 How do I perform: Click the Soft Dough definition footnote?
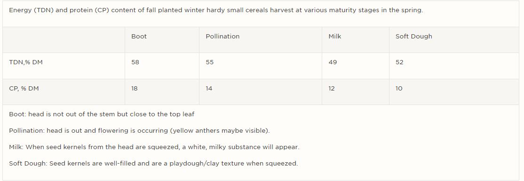(x=153, y=164)
